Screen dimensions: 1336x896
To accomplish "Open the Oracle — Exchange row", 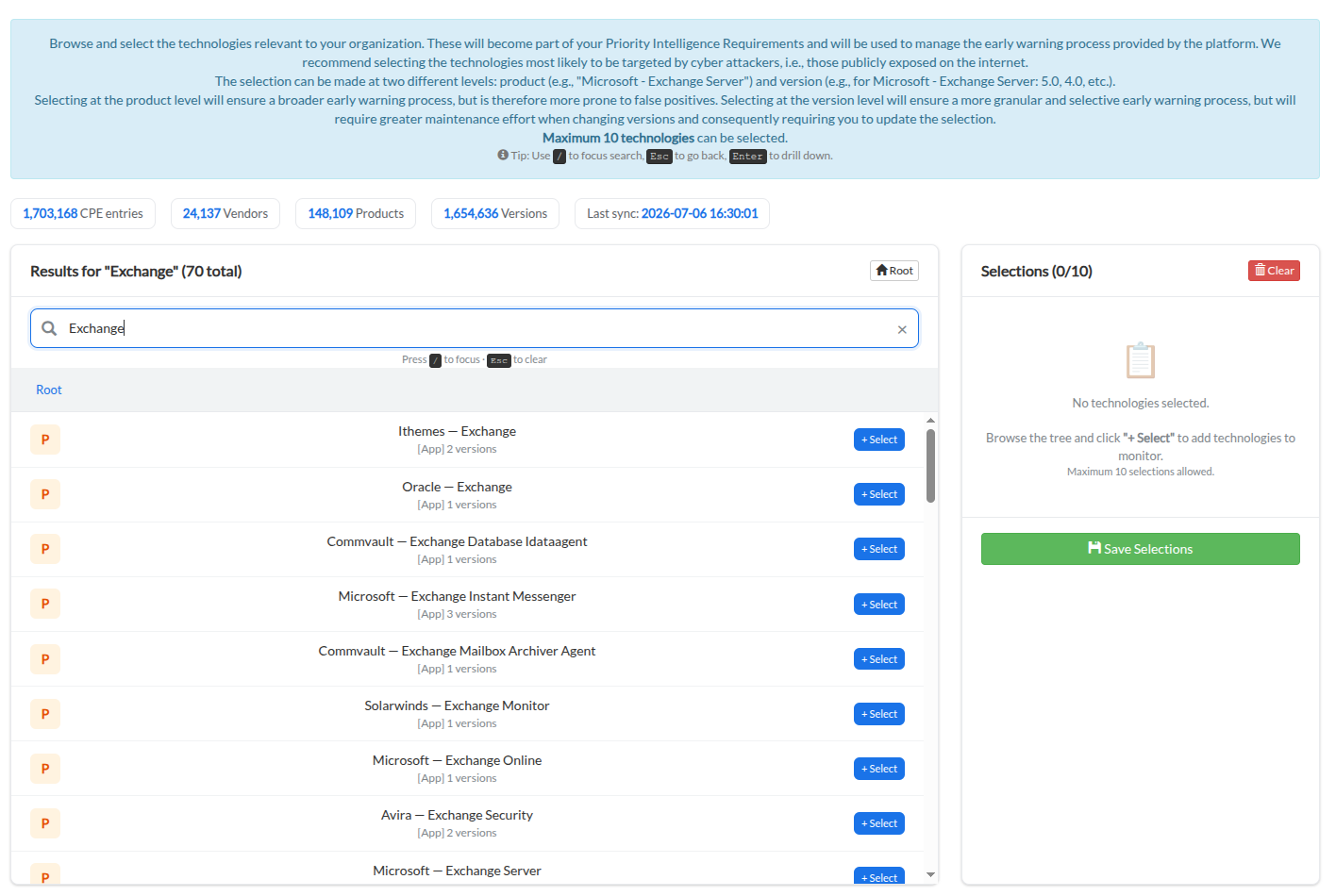I will [x=468, y=494].
